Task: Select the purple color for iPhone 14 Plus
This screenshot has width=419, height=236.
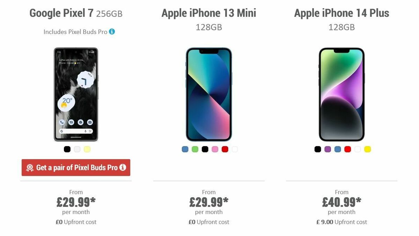Action: [327, 149]
